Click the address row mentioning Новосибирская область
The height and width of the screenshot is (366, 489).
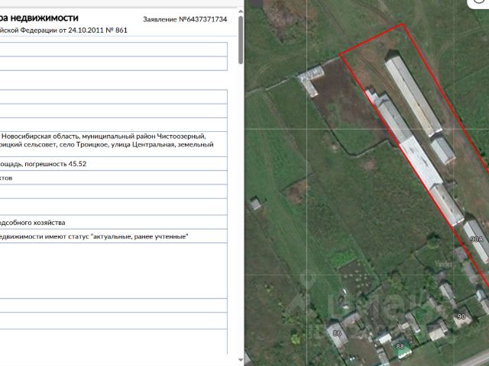click(x=114, y=144)
